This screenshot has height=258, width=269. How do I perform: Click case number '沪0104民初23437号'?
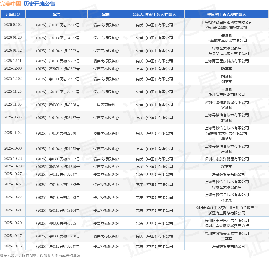pos(64,118)
